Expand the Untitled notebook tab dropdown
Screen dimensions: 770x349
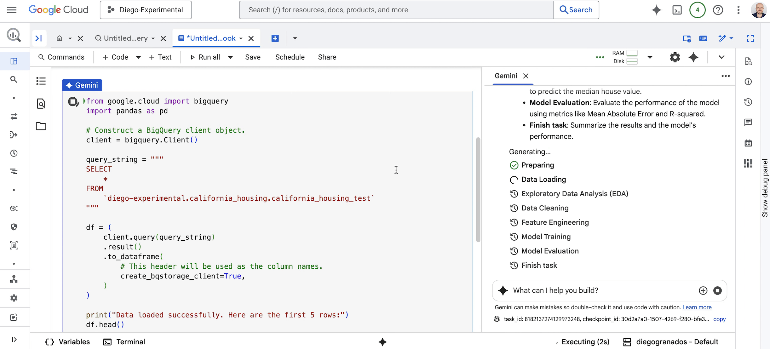coord(241,38)
